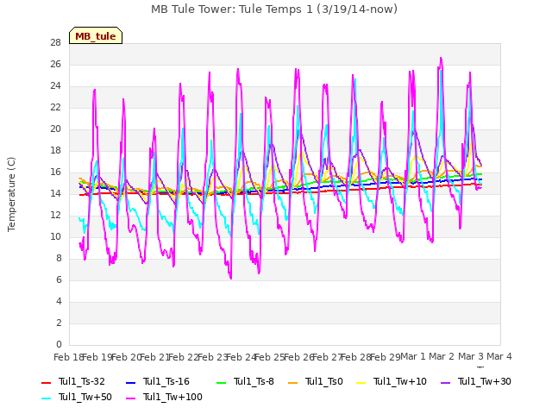Click the MB_tule label tab
Viewport: 552px width, 414px height.
click(96, 35)
